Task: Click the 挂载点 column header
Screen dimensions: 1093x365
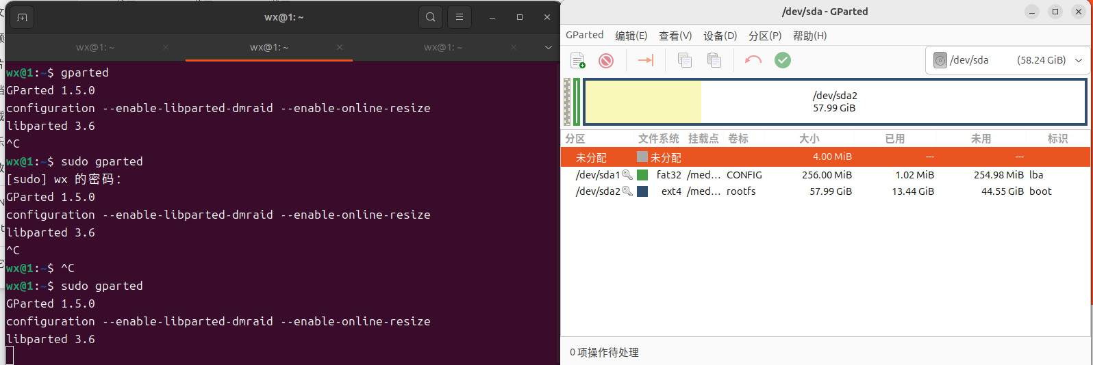Action: [x=703, y=139]
